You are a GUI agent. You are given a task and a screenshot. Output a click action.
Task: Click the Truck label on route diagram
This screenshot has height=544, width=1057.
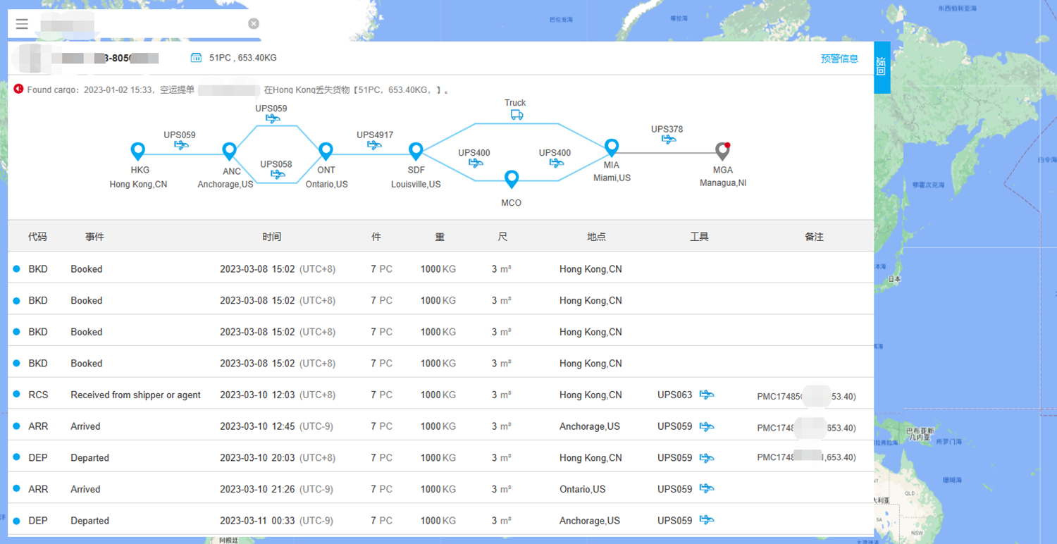coord(515,103)
